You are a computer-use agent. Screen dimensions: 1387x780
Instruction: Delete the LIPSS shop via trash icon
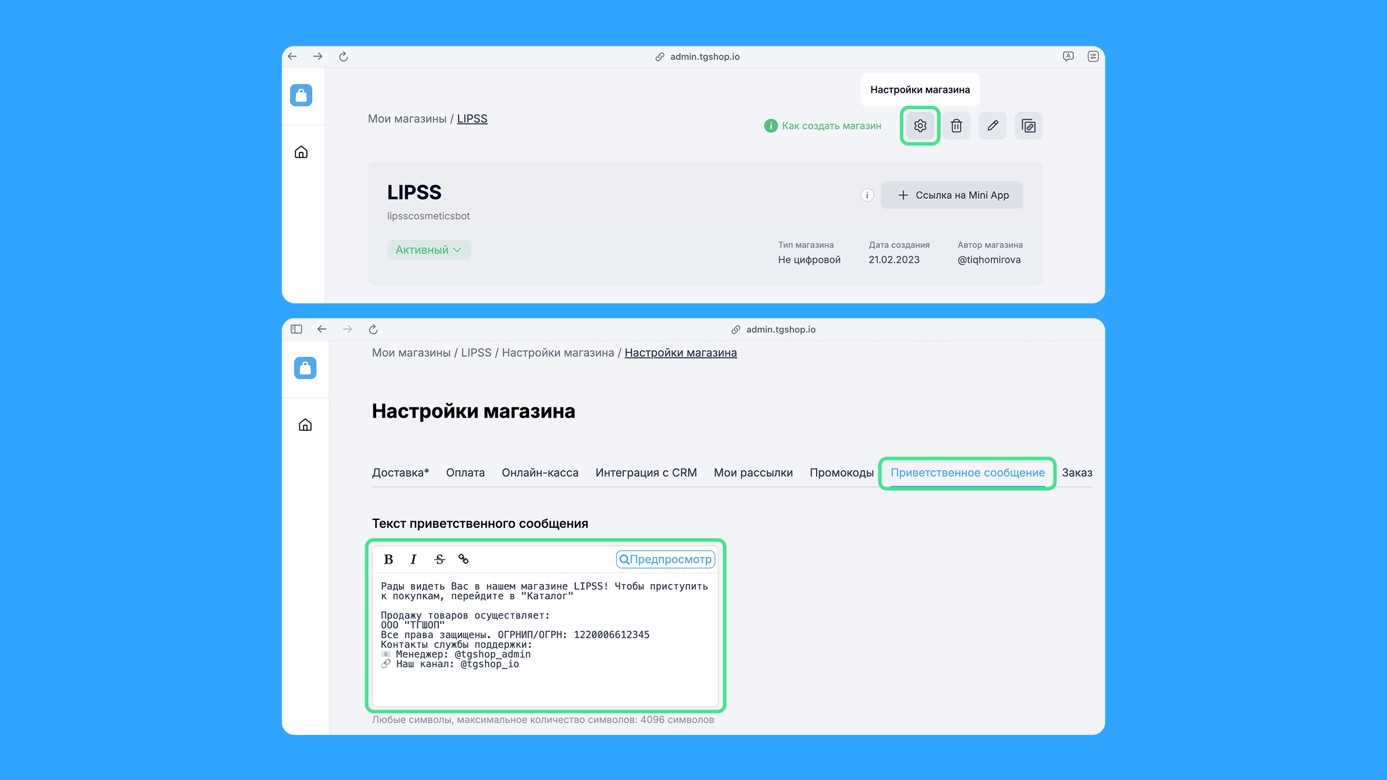(x=956, y=125)
